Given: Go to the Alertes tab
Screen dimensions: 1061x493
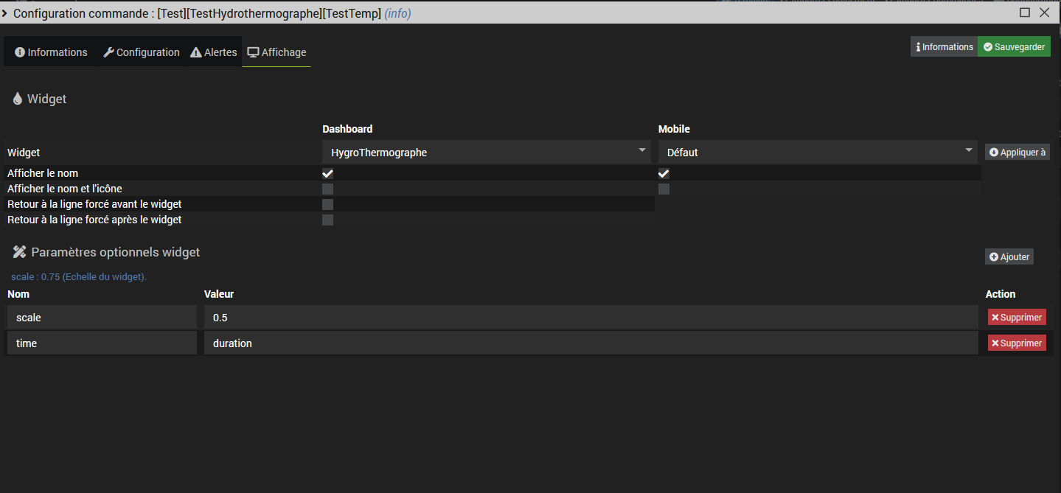Looking at the screenshot, I should coord(214,52).
